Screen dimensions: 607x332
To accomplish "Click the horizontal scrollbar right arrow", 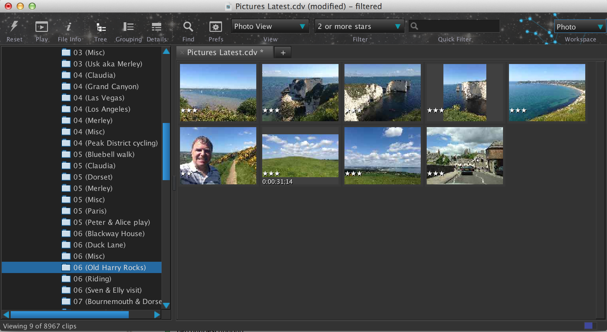I will (157, 315).
